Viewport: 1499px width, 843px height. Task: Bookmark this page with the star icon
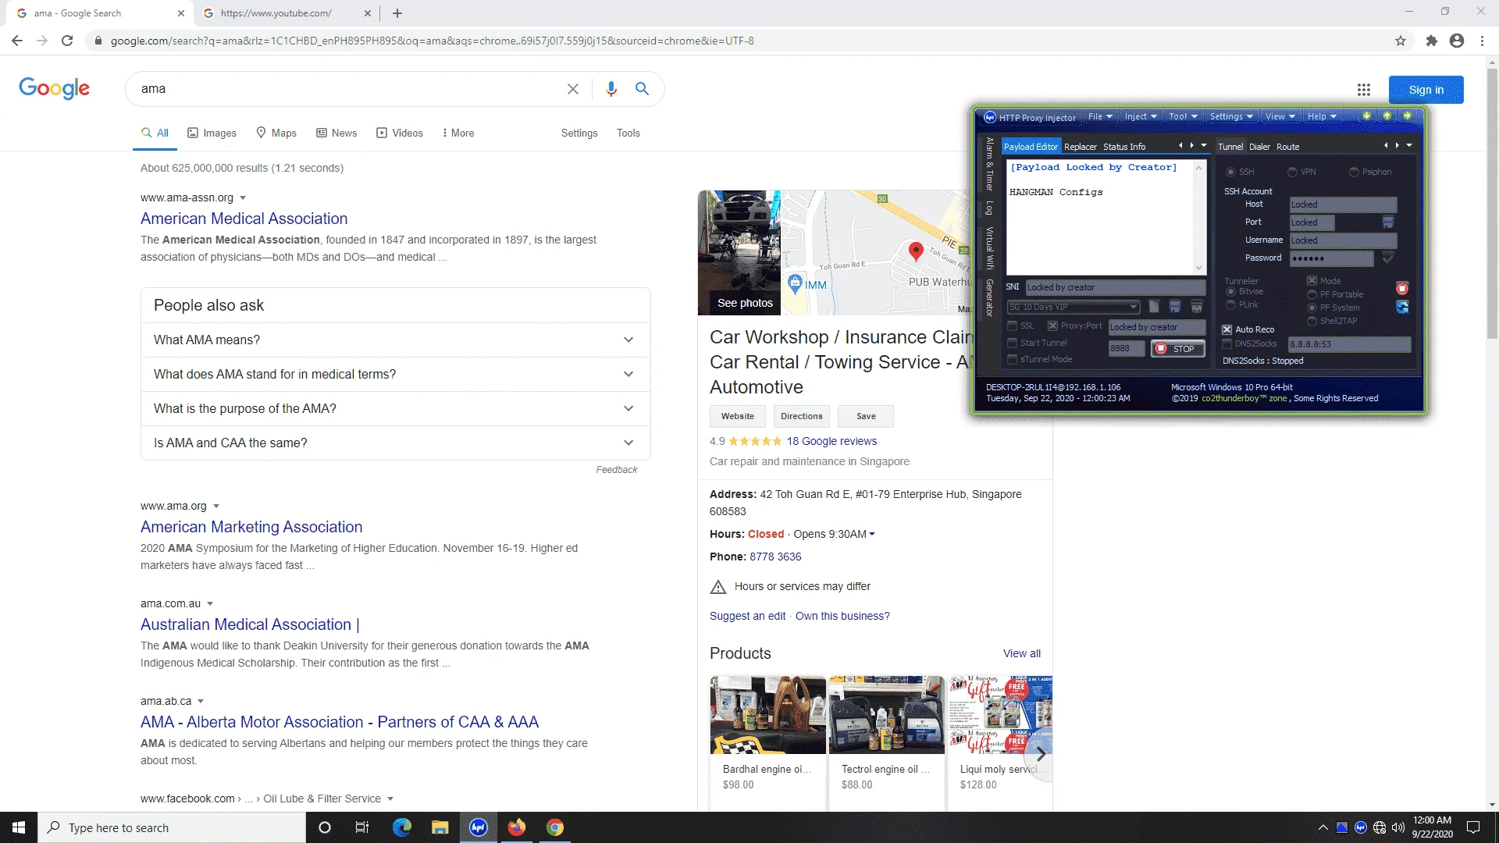click(x=1401, y=41)
